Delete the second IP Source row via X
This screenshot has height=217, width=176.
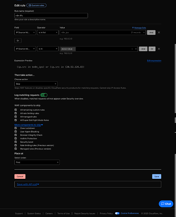(x=159, y=49)
